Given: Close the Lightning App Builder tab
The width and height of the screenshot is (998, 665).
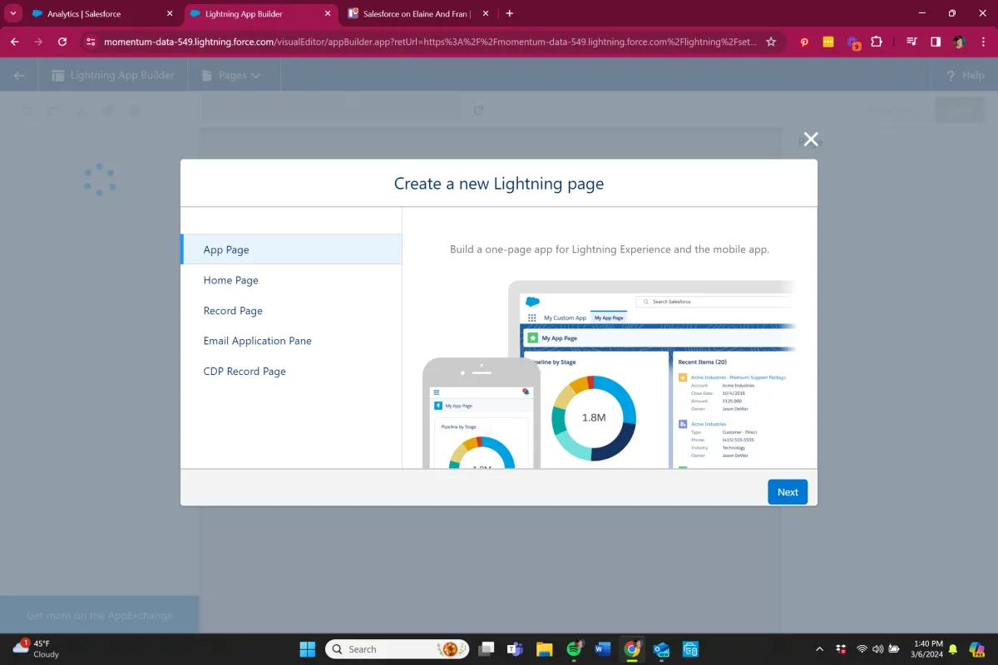Looking at the screenshot, I should point(328,13).
